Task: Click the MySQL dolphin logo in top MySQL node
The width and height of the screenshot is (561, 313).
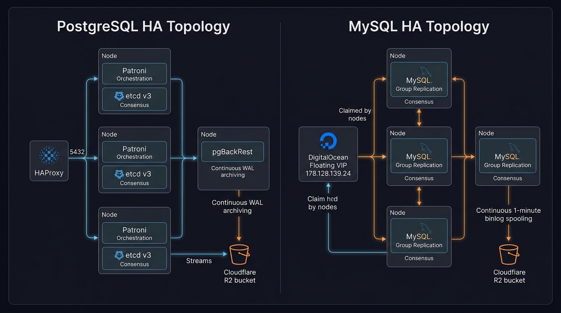Action: 426,72
